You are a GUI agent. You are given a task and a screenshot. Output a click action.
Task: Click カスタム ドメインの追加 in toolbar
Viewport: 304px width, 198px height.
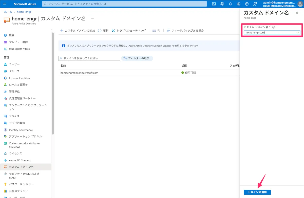(77, 31)
